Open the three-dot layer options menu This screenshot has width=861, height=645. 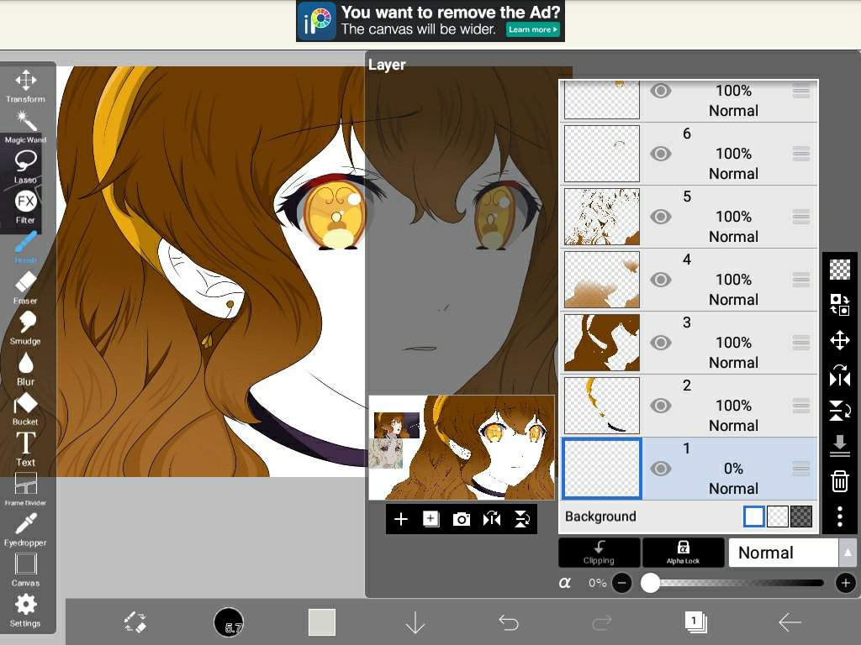(x=839, y=516)
